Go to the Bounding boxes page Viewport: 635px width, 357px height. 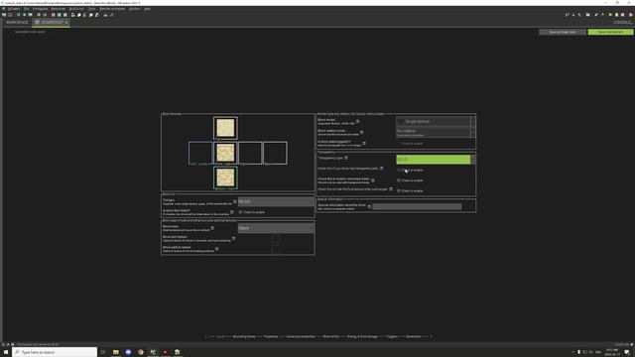[x=244, y=336]
